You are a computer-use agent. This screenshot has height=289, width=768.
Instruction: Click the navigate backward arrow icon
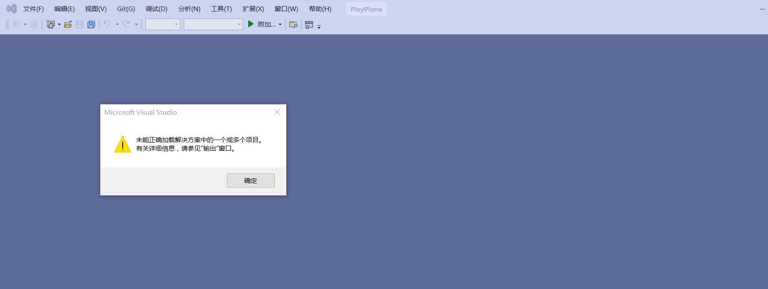tap(16, 24)
